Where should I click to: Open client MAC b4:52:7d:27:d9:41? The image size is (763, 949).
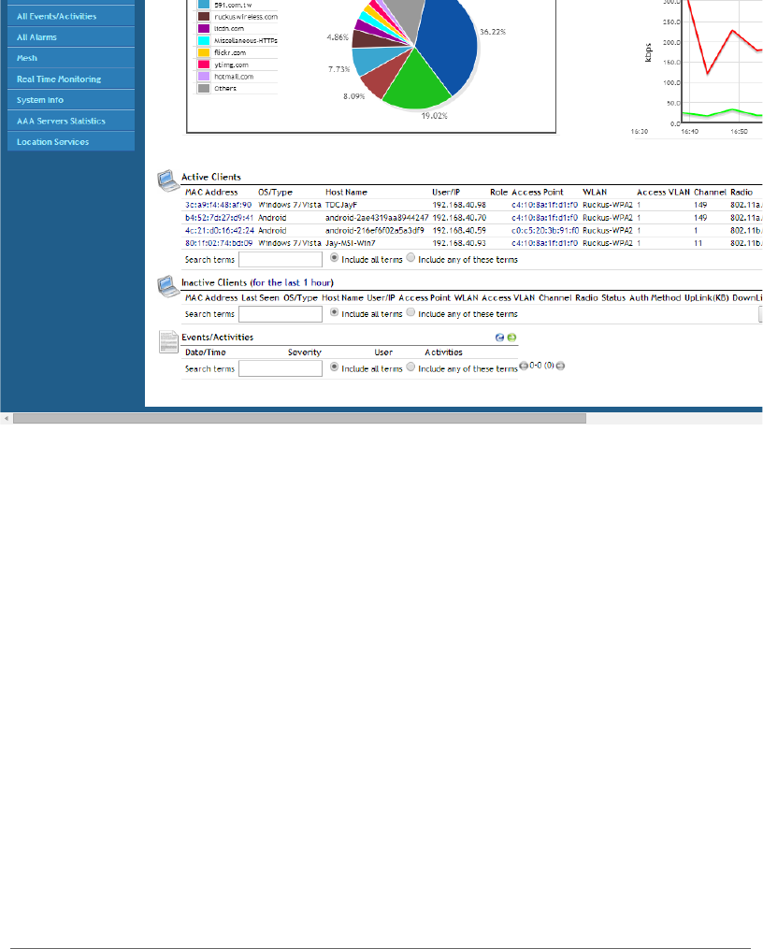[x=219, y=218]
